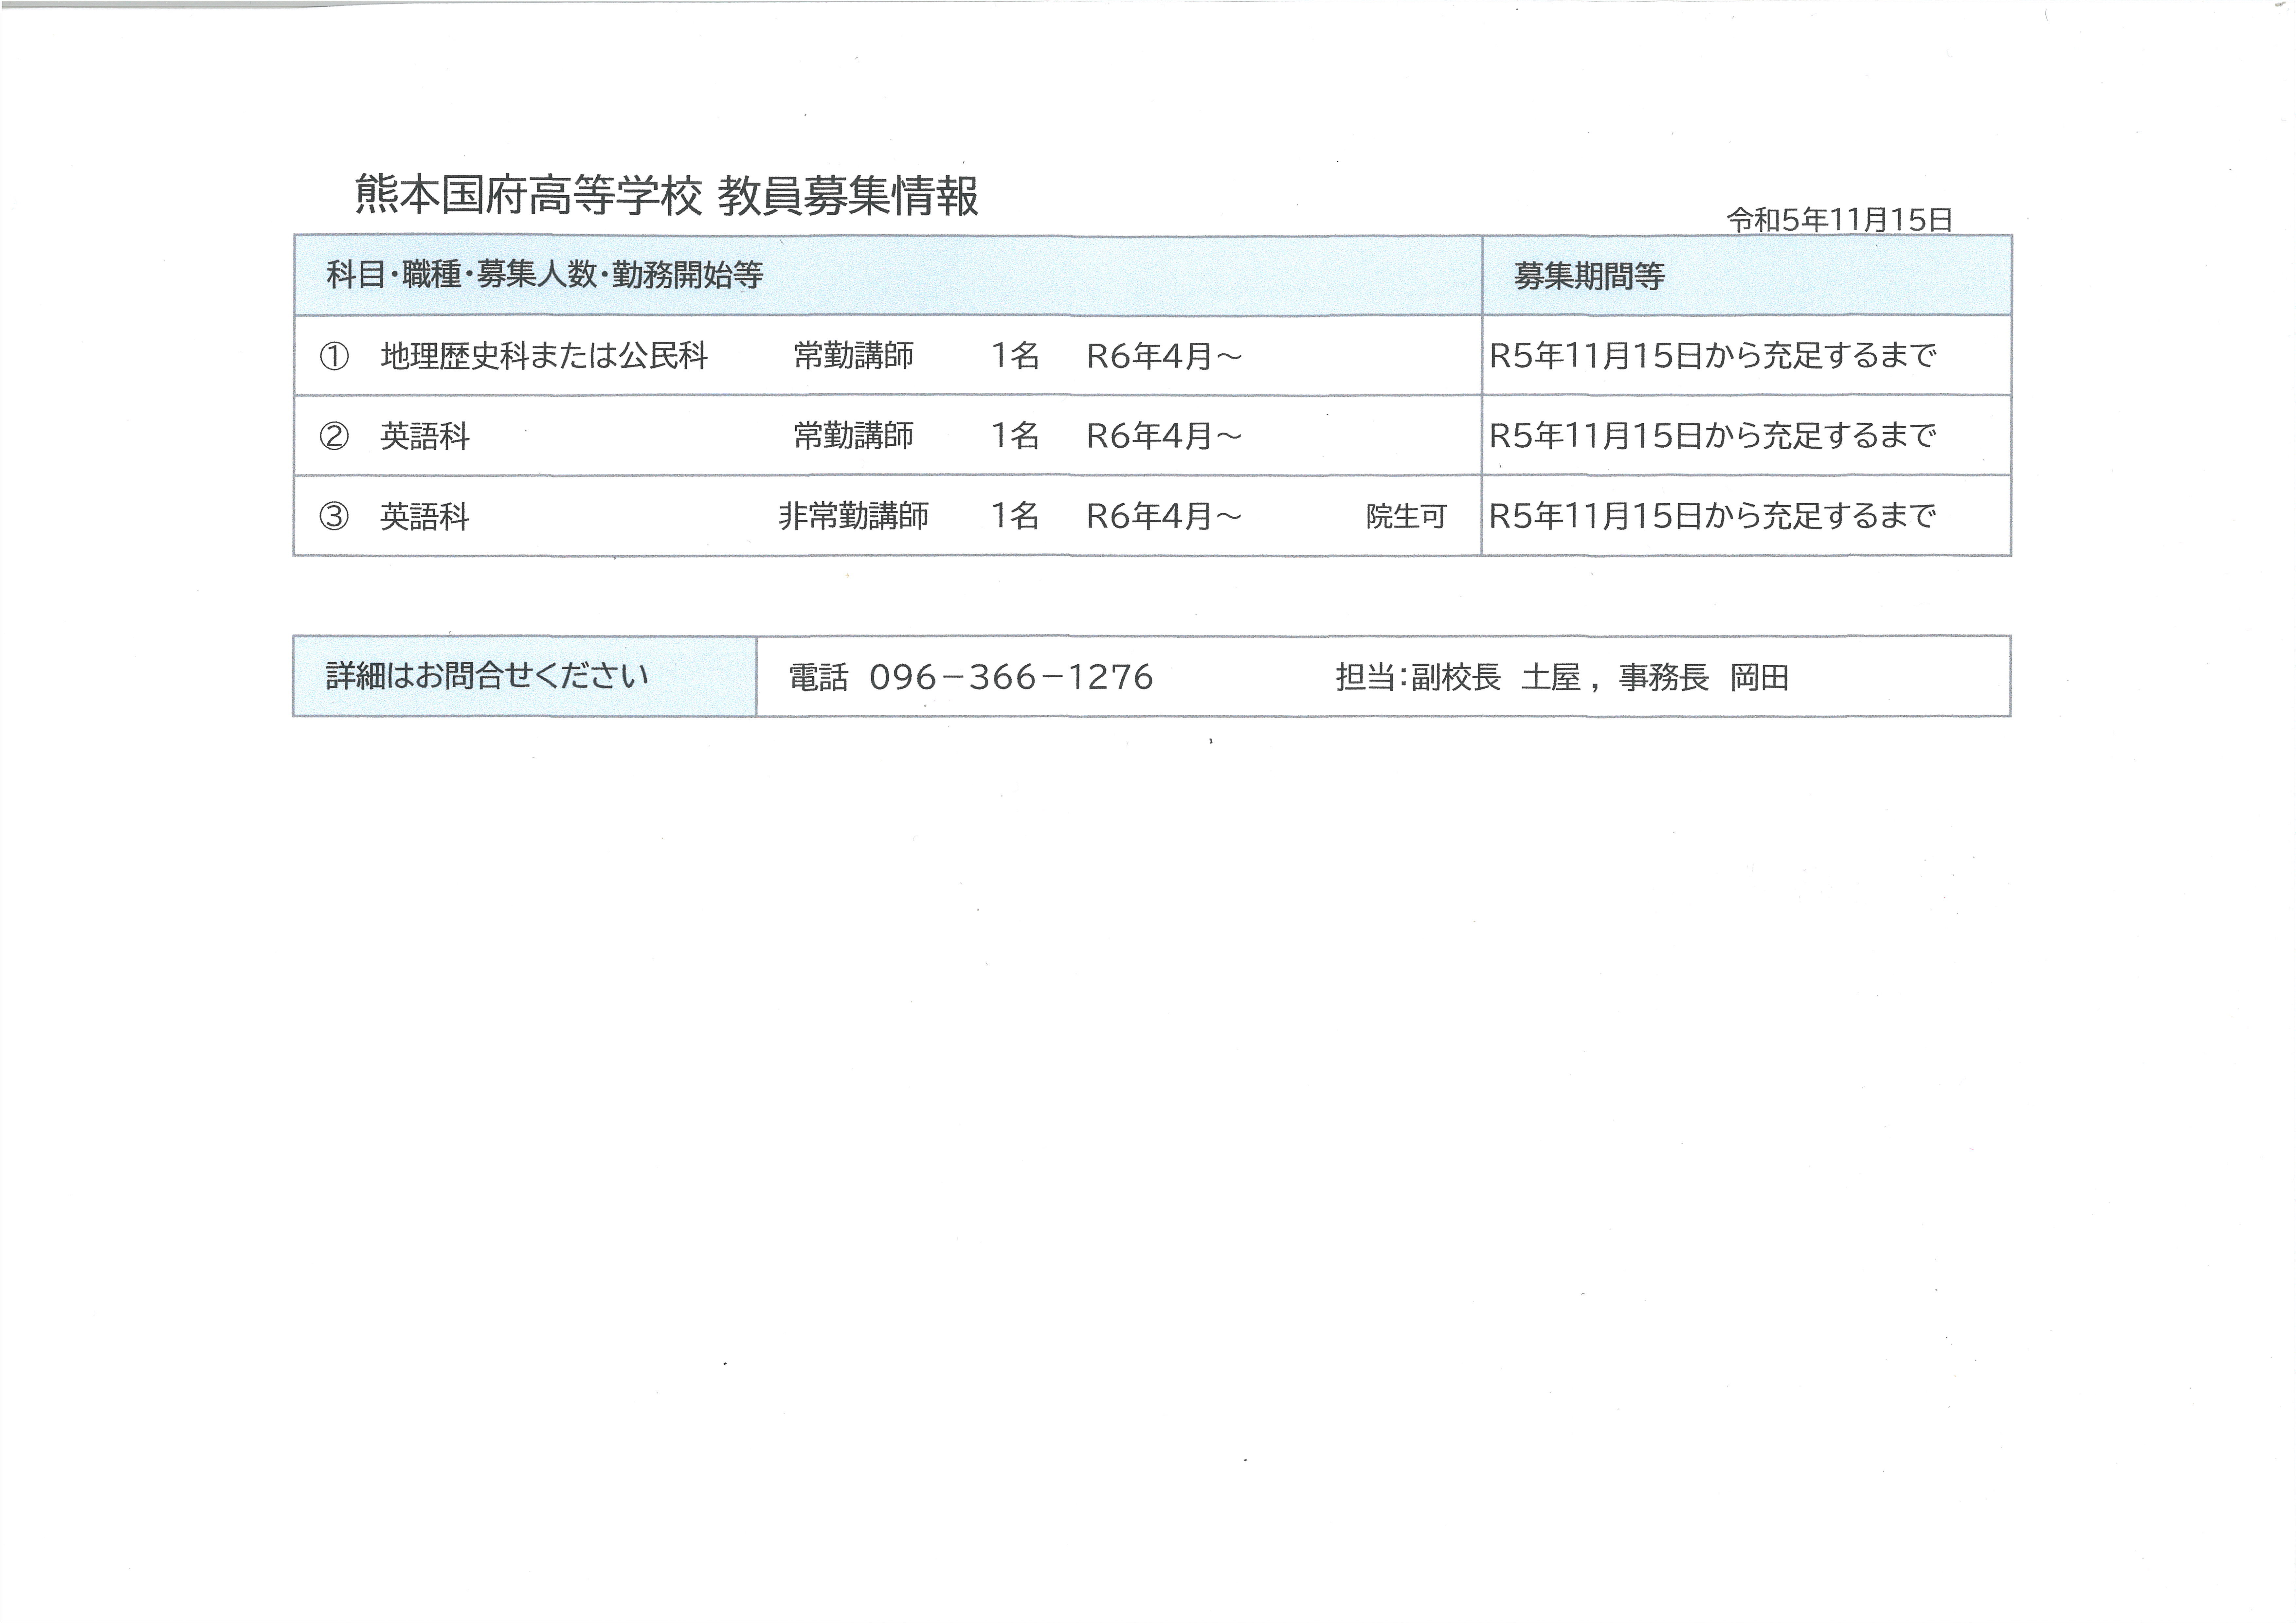Click the circled number ① marker
This screenshot has height=1623, width=2296.
334,356
